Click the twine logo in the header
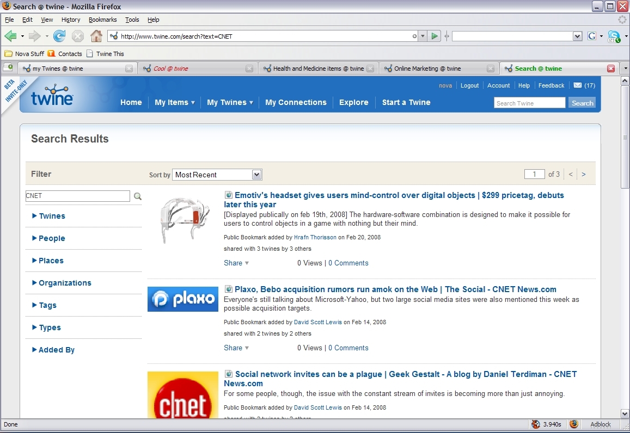630x433 pixels. [52, 96]
